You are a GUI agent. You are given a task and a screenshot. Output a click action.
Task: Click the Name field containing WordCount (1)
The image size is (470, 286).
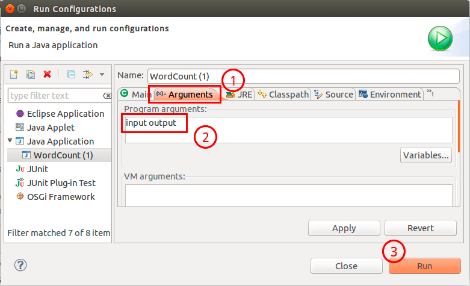pyautogui.click(x=303, y=76)
